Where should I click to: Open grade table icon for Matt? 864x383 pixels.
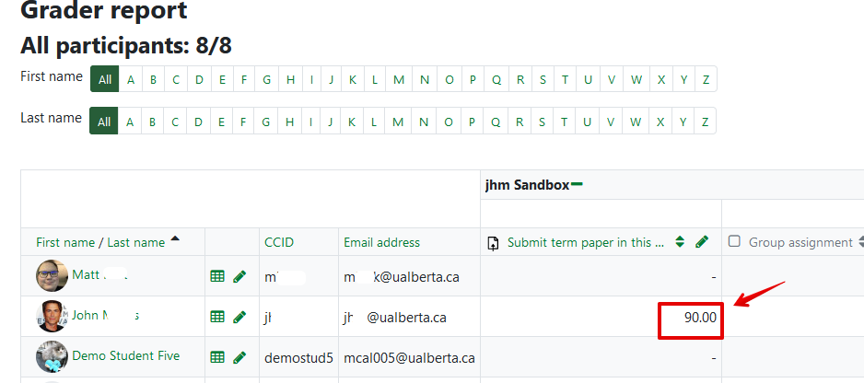217,275
